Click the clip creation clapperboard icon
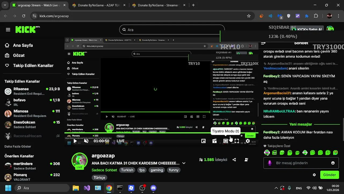Image resolution: width=344 pixels, height=194 pixels. tap(214, 141)
